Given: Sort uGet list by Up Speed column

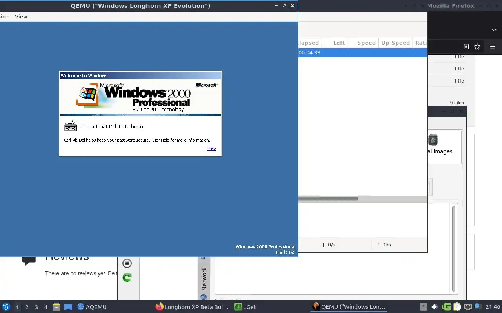Looking at the screenshot, I should coord(395,43).
